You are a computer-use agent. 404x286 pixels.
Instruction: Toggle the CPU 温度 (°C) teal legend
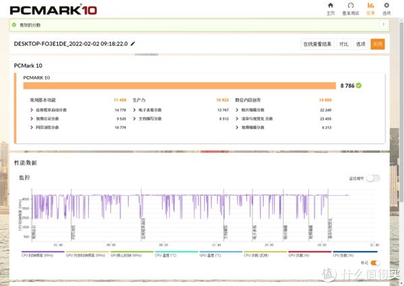(176, 254)
